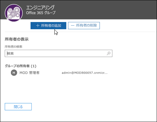Click the 閉じる button
The image size is (157, 122).
coord(18,107)
